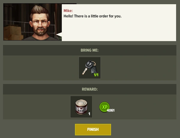
Task: Click the beef can quantity number 1
Action: tap(89, 114)
